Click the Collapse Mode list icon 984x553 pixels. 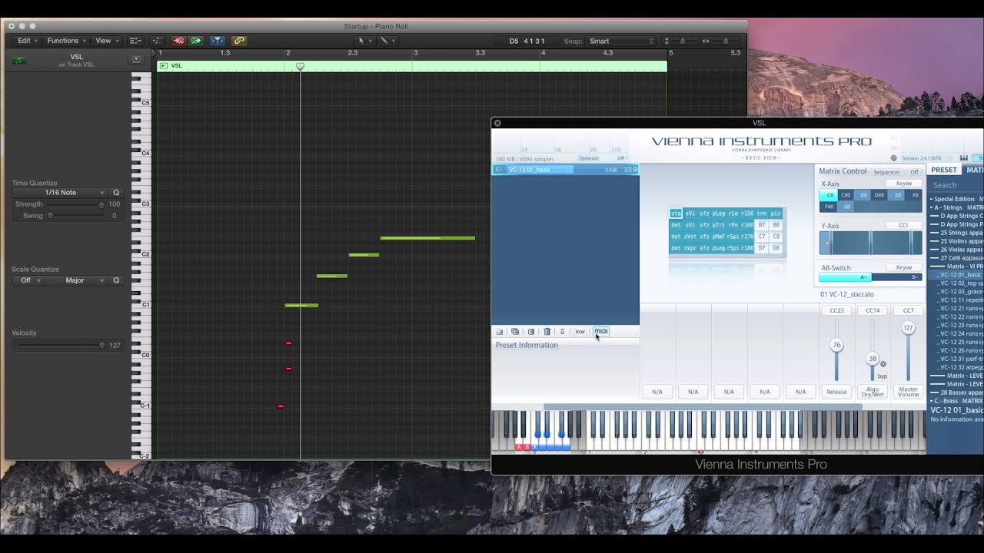[x=136, y=41]
